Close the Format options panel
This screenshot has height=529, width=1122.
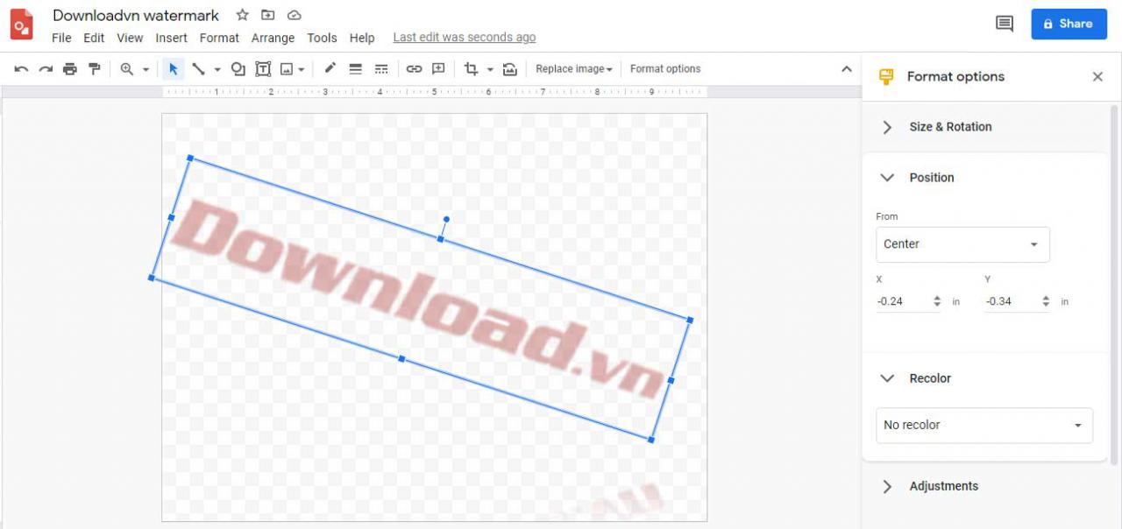[x=1097, y=77]
